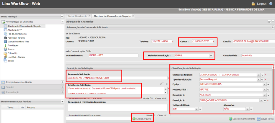Open the Produto/Filial dropdown arrow
The image size is (275, 123).
268,90
